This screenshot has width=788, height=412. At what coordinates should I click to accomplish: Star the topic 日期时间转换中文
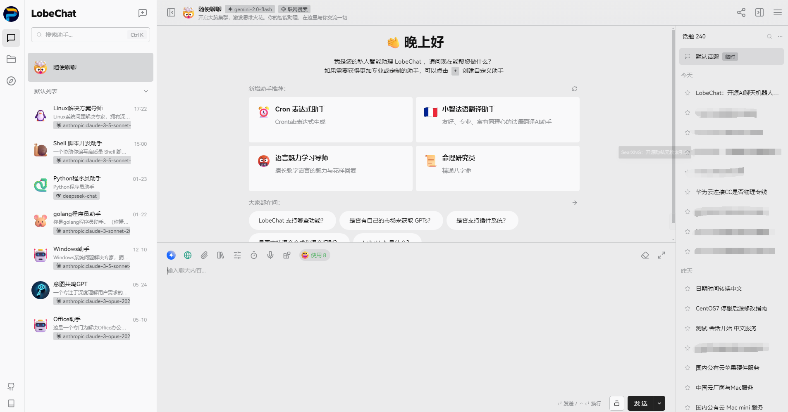click(x=687, y=289)
